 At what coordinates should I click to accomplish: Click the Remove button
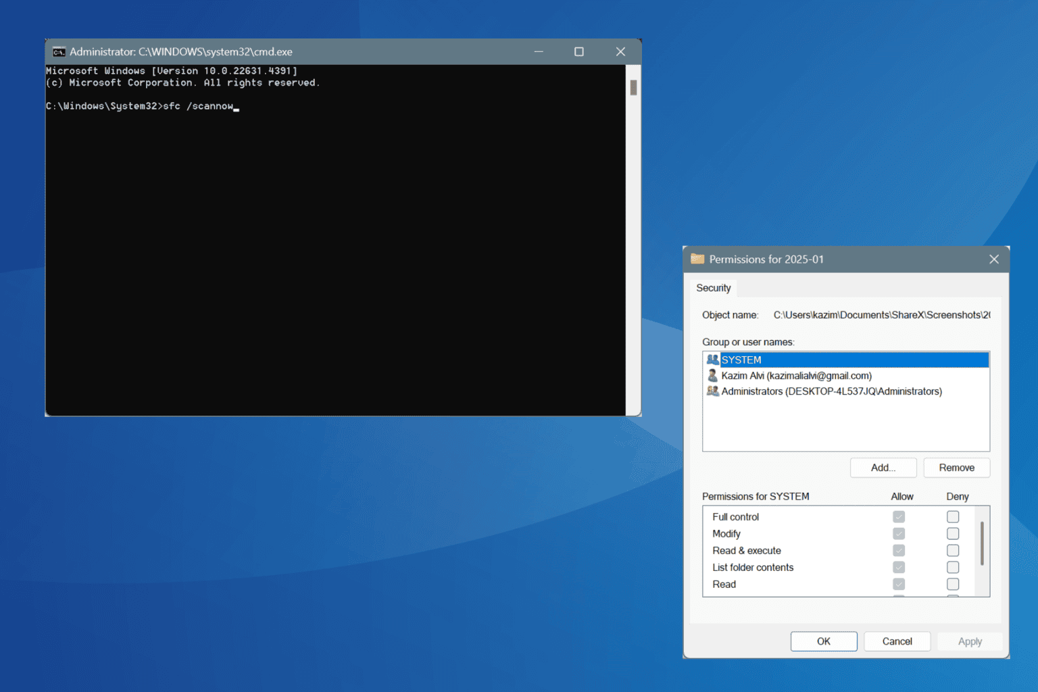pyautogui.click(x=956, y=468)
